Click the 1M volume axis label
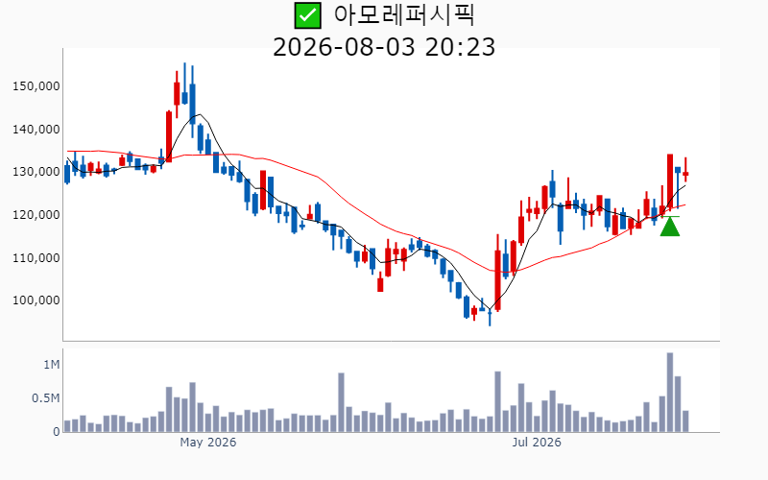The image size is (768, 480). point(52,365)
